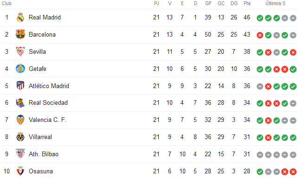Click Barcelona's red loss icon in Últimos 5

click(x=260, y=35)
